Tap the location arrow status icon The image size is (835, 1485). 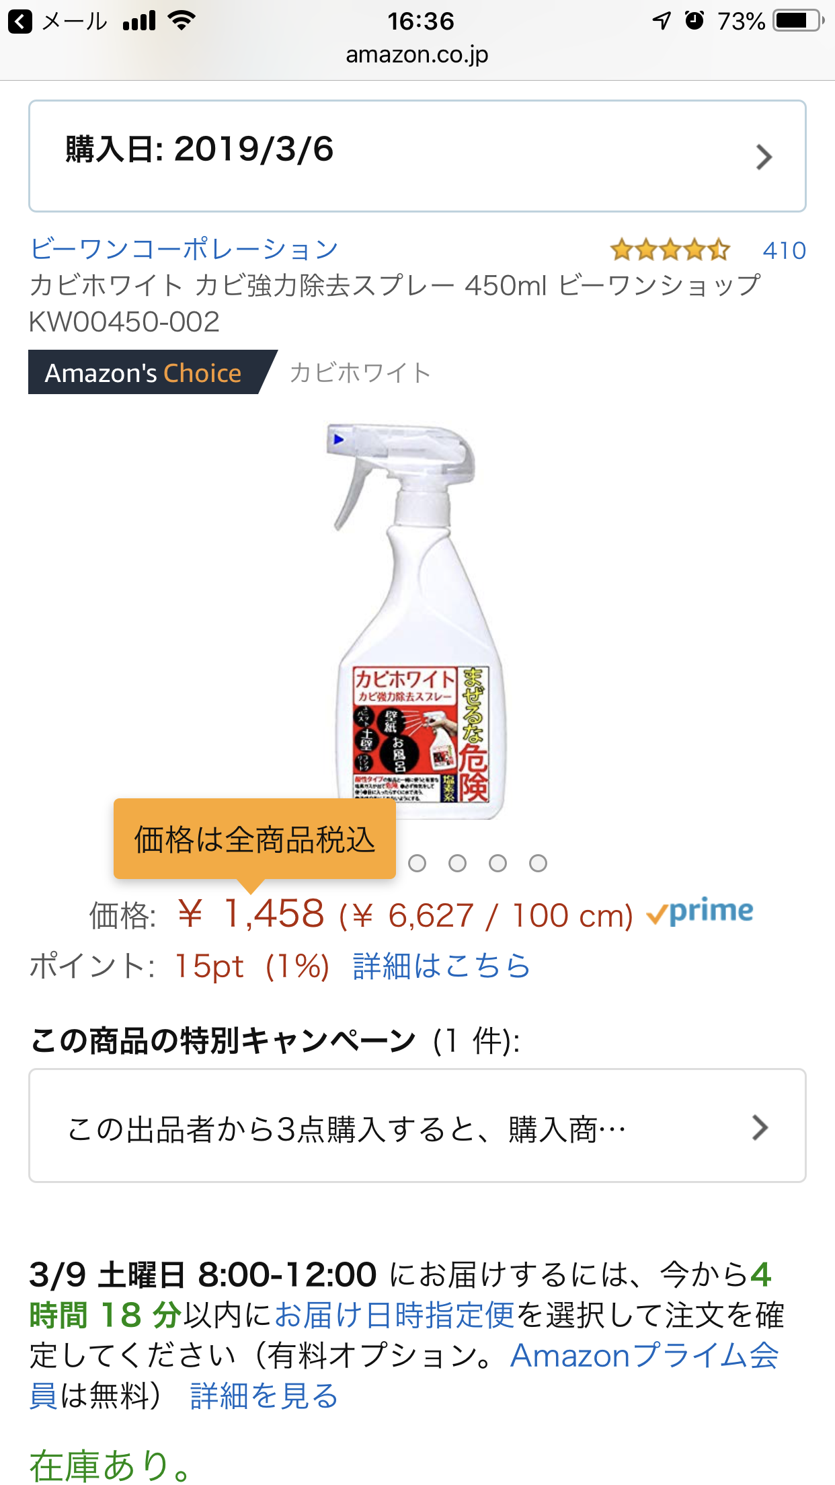click(662, 21)
